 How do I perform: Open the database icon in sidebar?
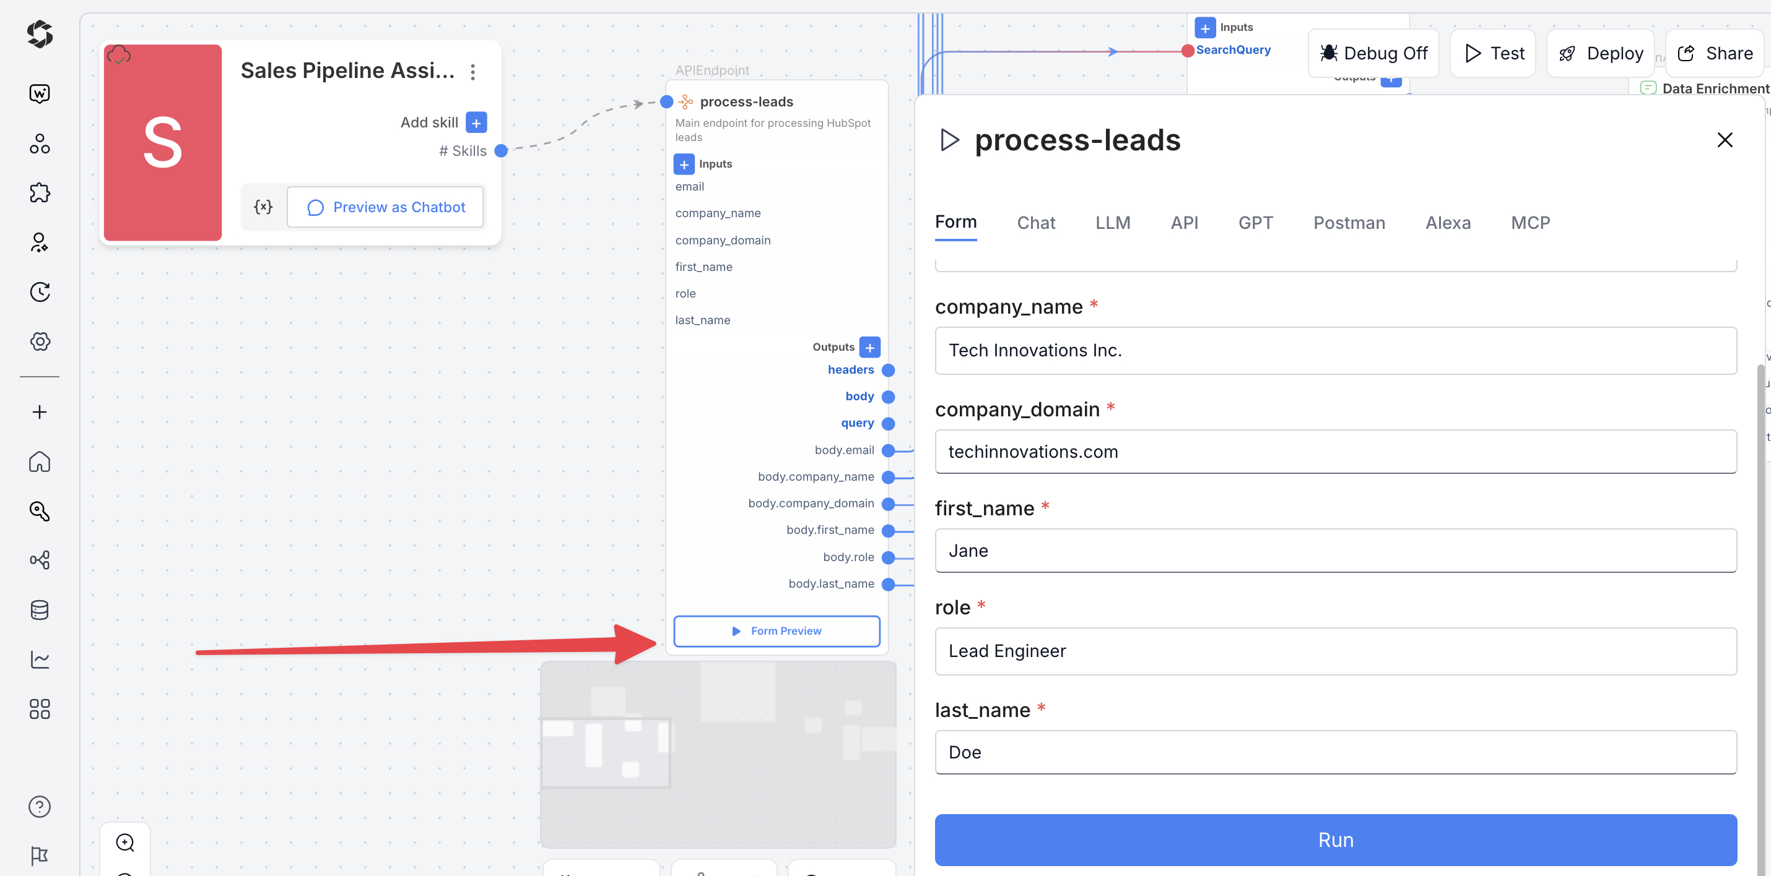[x=39, y=610]
